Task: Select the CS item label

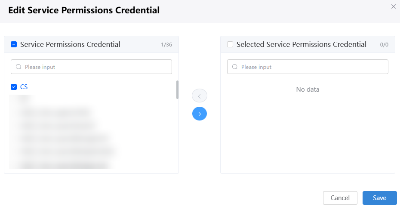Action: point(24,87)
